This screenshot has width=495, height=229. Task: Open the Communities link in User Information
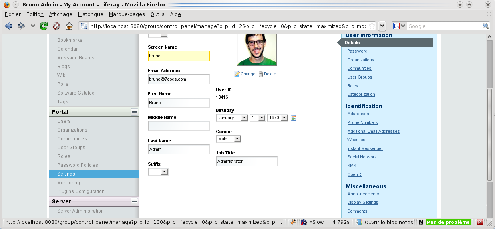pos(359,68)
